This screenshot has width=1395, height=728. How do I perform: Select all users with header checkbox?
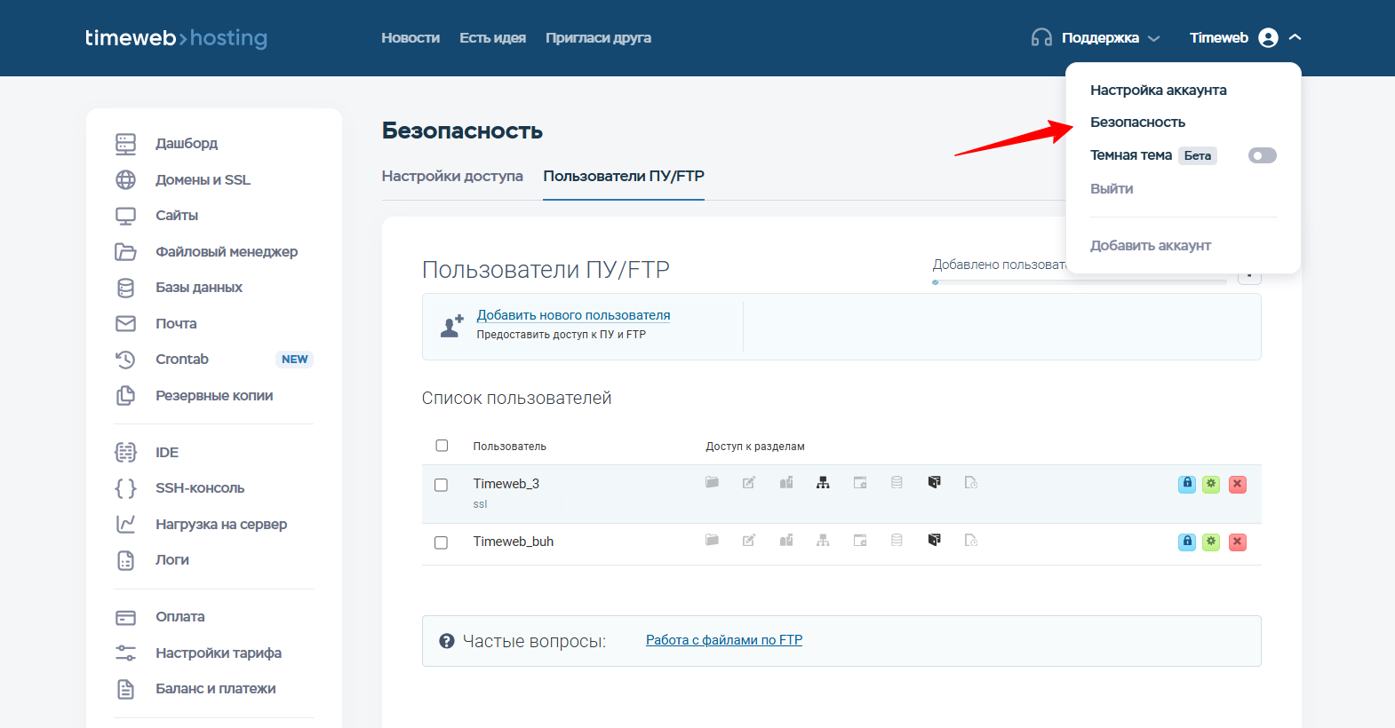click(x=442, y=446)
